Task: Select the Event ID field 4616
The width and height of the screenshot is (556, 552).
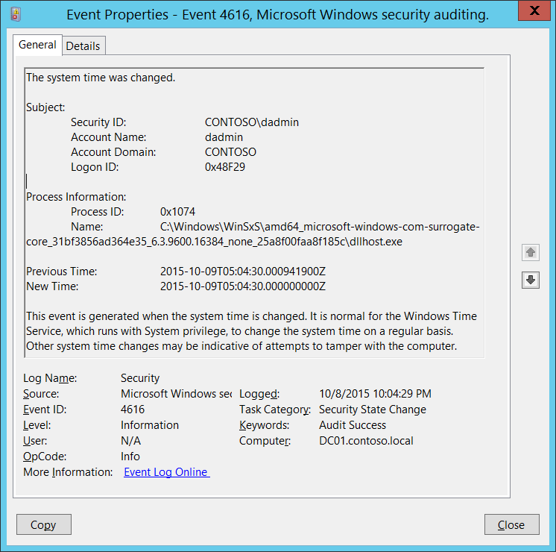Action: 133,410
